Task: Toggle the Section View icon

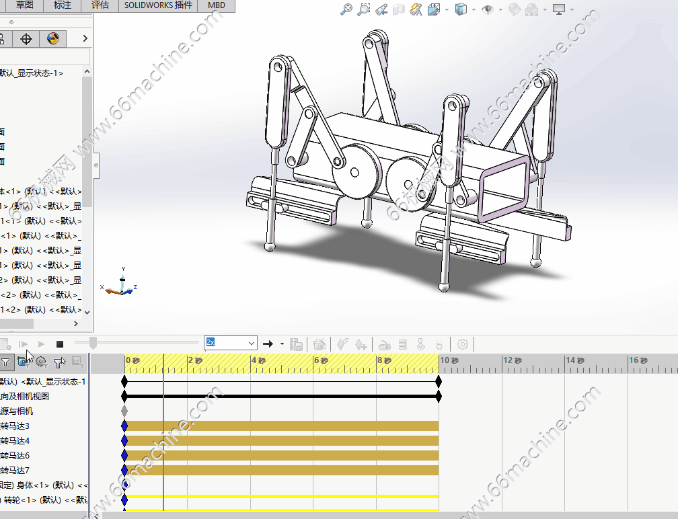Action: (399, 9)
